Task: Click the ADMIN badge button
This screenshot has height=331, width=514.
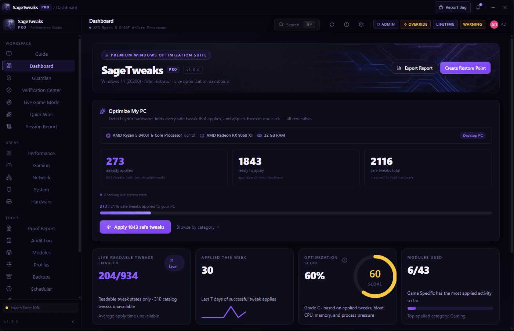Action: [x=386, y=25]
